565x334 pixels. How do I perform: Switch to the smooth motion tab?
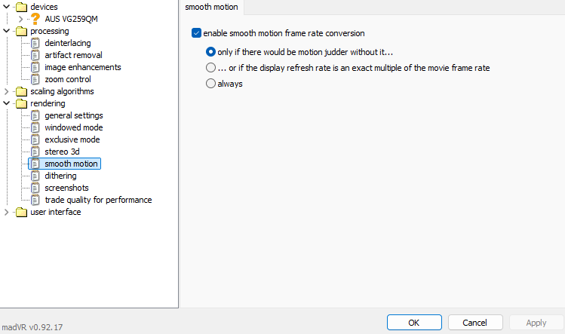click(211, 8)
